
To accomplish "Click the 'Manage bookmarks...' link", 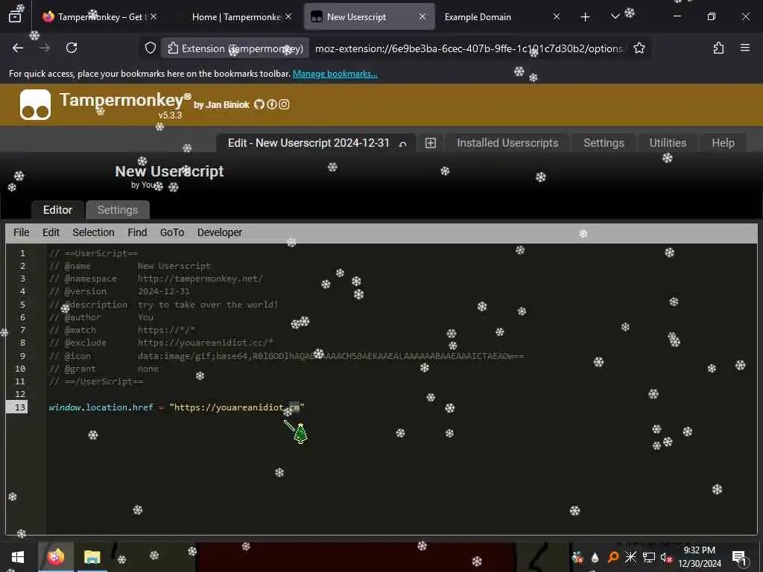I will 335,74.
